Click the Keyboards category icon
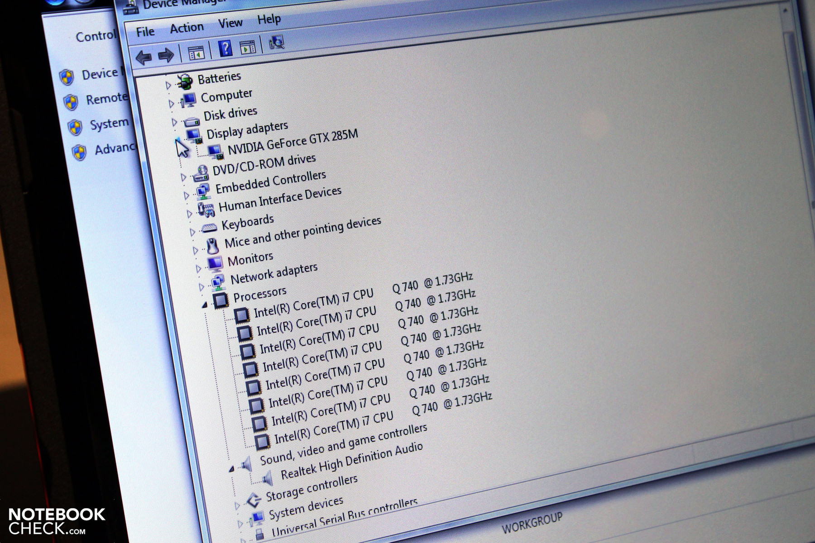The height and width of the screenshot is (543, 815). 209,228
